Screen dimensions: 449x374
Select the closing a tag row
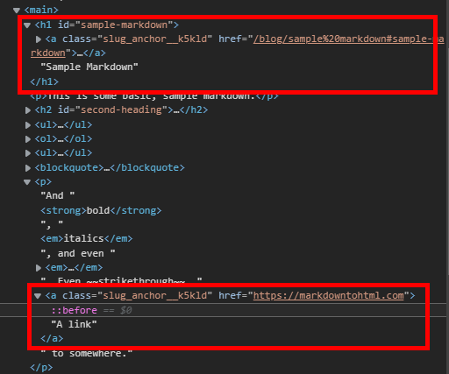click(52, 338)
